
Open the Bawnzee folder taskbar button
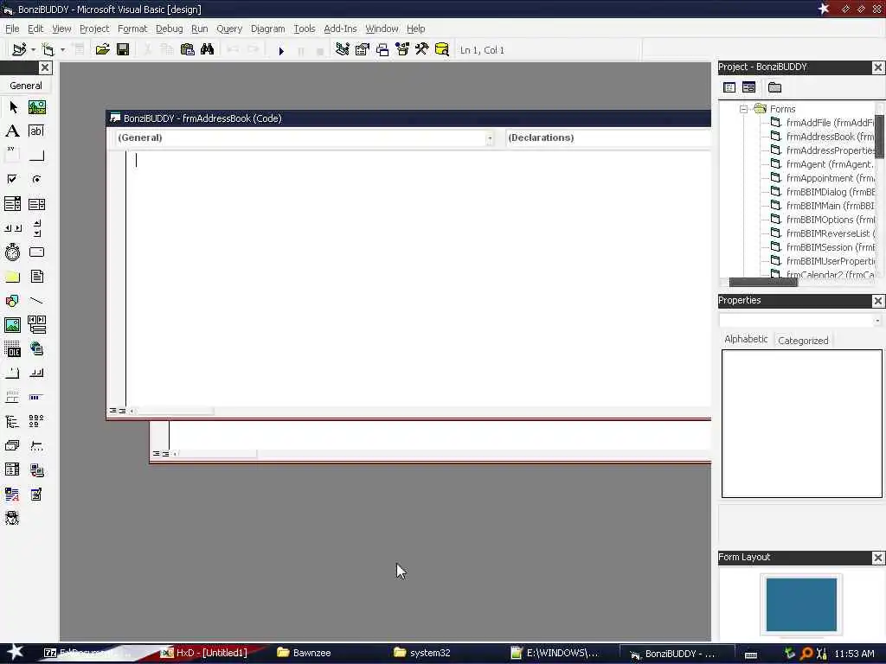(304, 653)
